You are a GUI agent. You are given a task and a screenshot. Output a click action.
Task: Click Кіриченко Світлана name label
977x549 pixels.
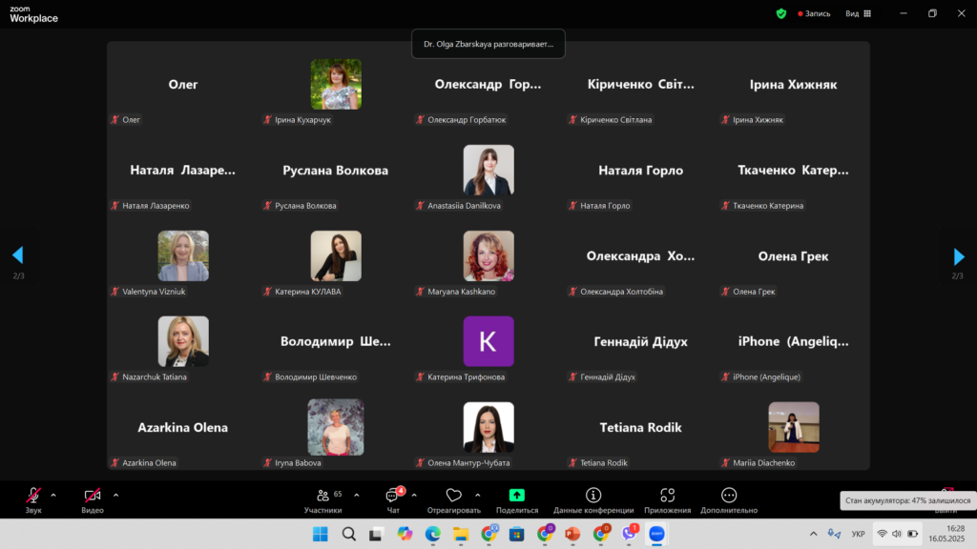coord(615,119)
